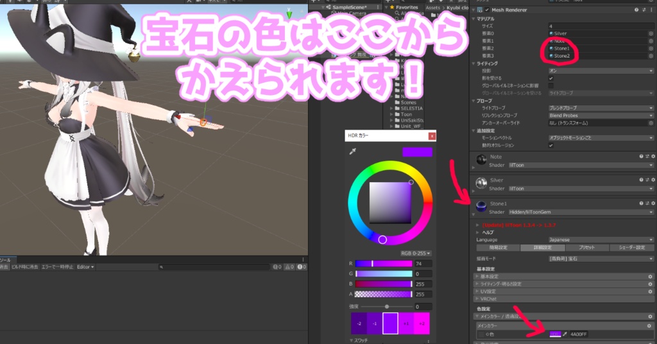The height and width of the screenshot is (344, 657).
Task: Open Stone1 material gear menu
Action: [x=653, y=203]
